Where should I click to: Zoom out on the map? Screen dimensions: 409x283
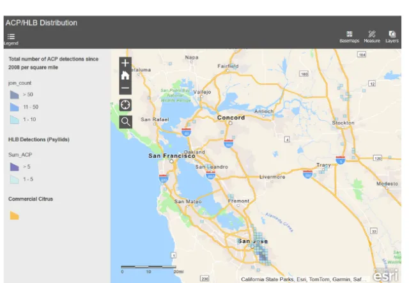pyautogui.click(x=125, y=88)
